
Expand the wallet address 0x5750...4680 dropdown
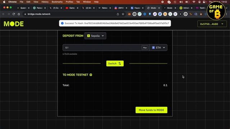tap(212, 24)
